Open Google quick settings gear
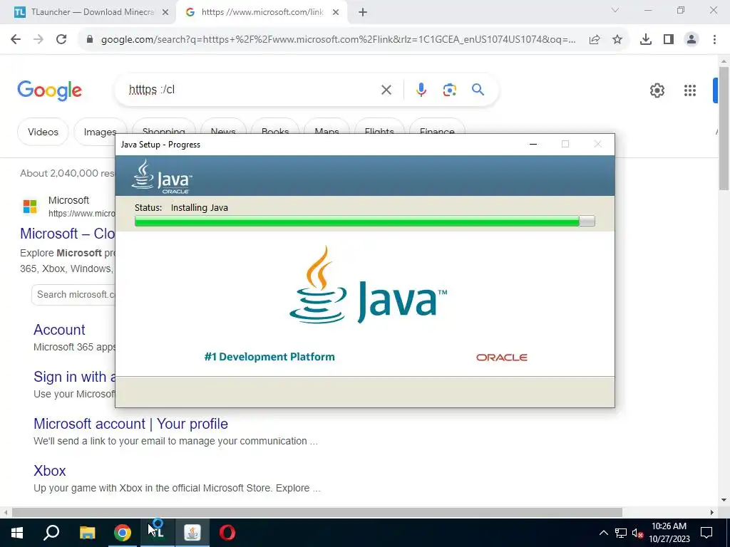 point(657,90)
